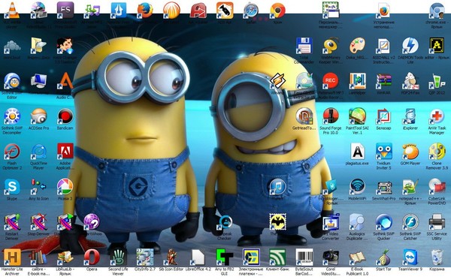Launch CityInfo 2.7 shortcut
The width and height of the screenshot is (451, 280).
(145, 257)
